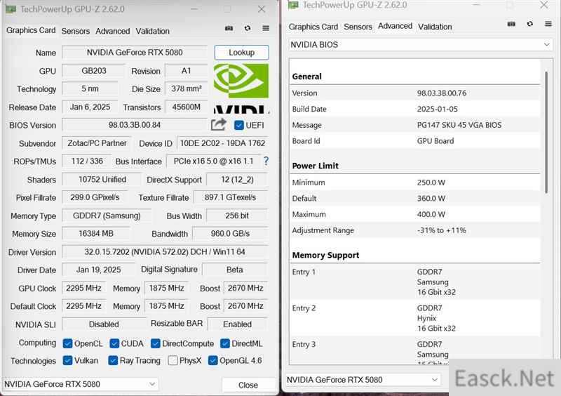561x396 pixels.
Task: Click the screenshot camera icon in left window
Action: coord(229,28)
